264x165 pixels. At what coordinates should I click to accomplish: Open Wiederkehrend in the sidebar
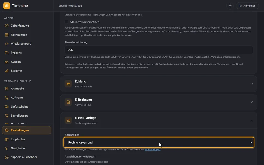click(27, 44)
